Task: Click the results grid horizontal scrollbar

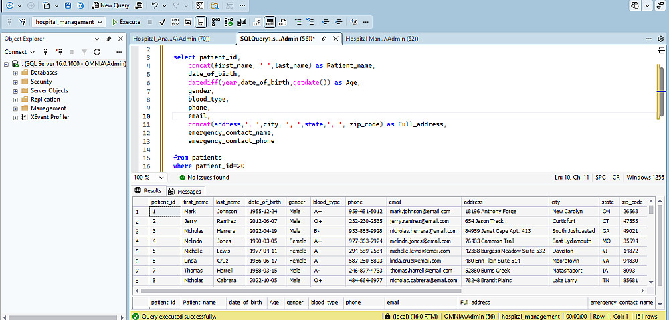Action: coord(301,291)
